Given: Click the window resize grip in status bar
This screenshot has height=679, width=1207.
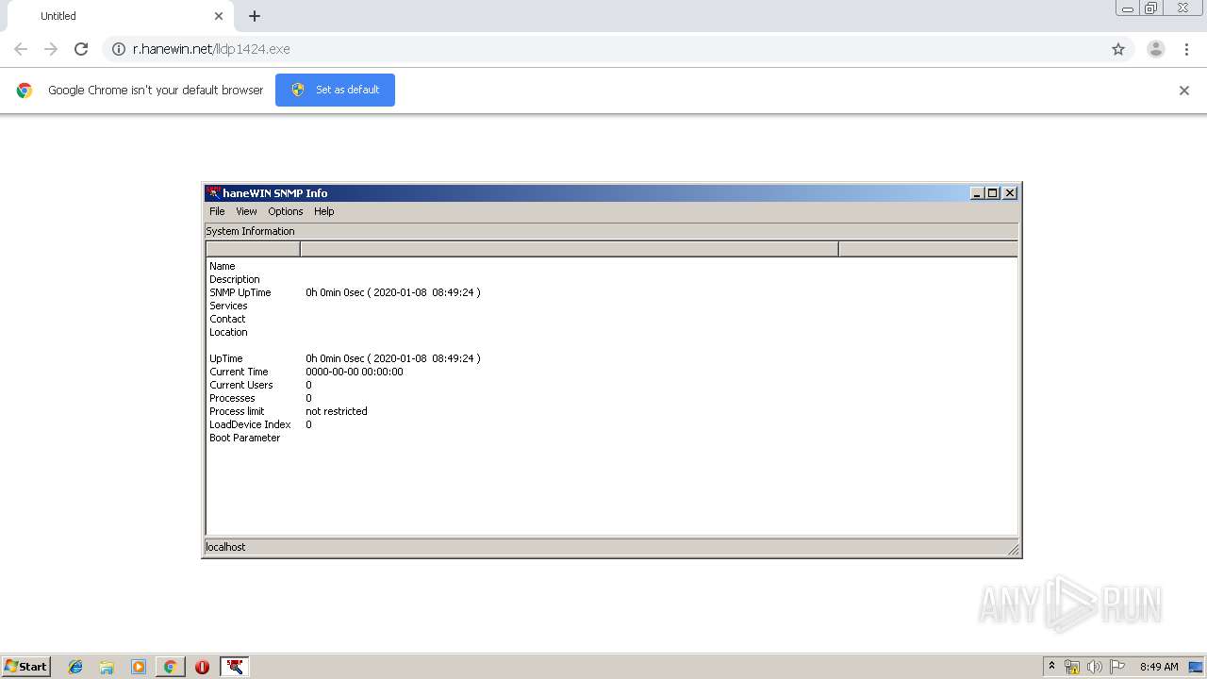Looking at the screenshot, I should 1013,549.
